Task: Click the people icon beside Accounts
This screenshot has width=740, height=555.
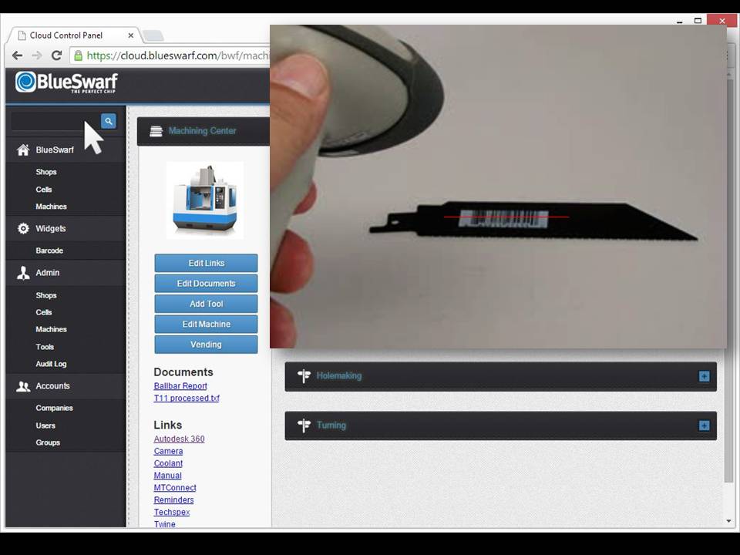Action: point(22,386)
